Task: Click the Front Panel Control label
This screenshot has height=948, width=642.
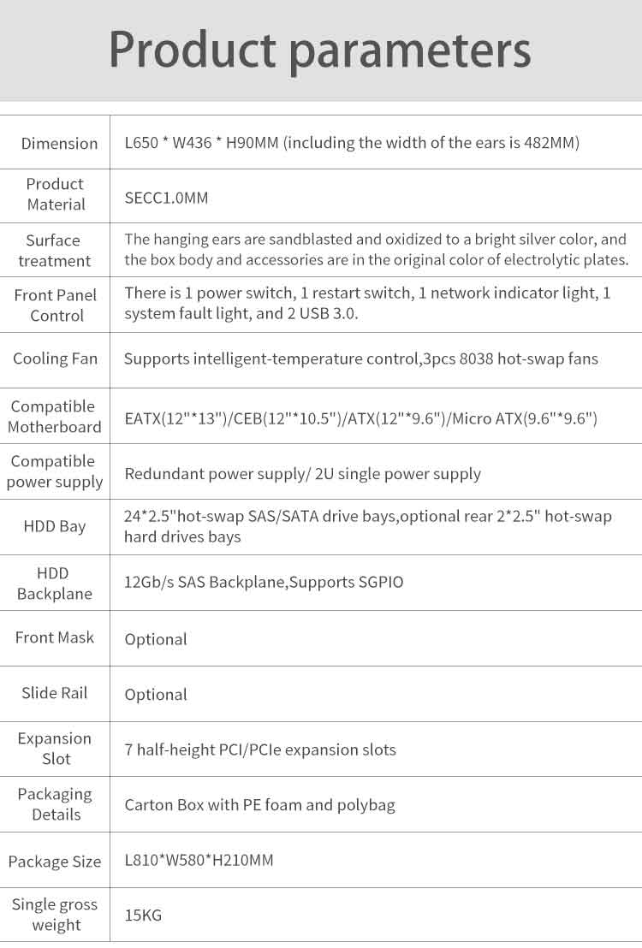Action: tap(56, 305)
